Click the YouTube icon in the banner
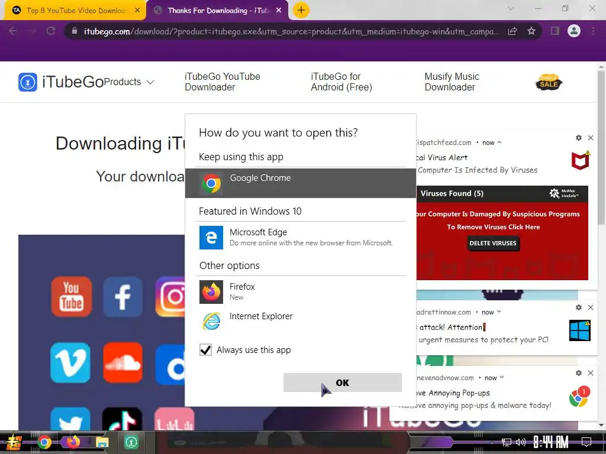The width and height of the screenshot is (606, 454). point(71,297)
